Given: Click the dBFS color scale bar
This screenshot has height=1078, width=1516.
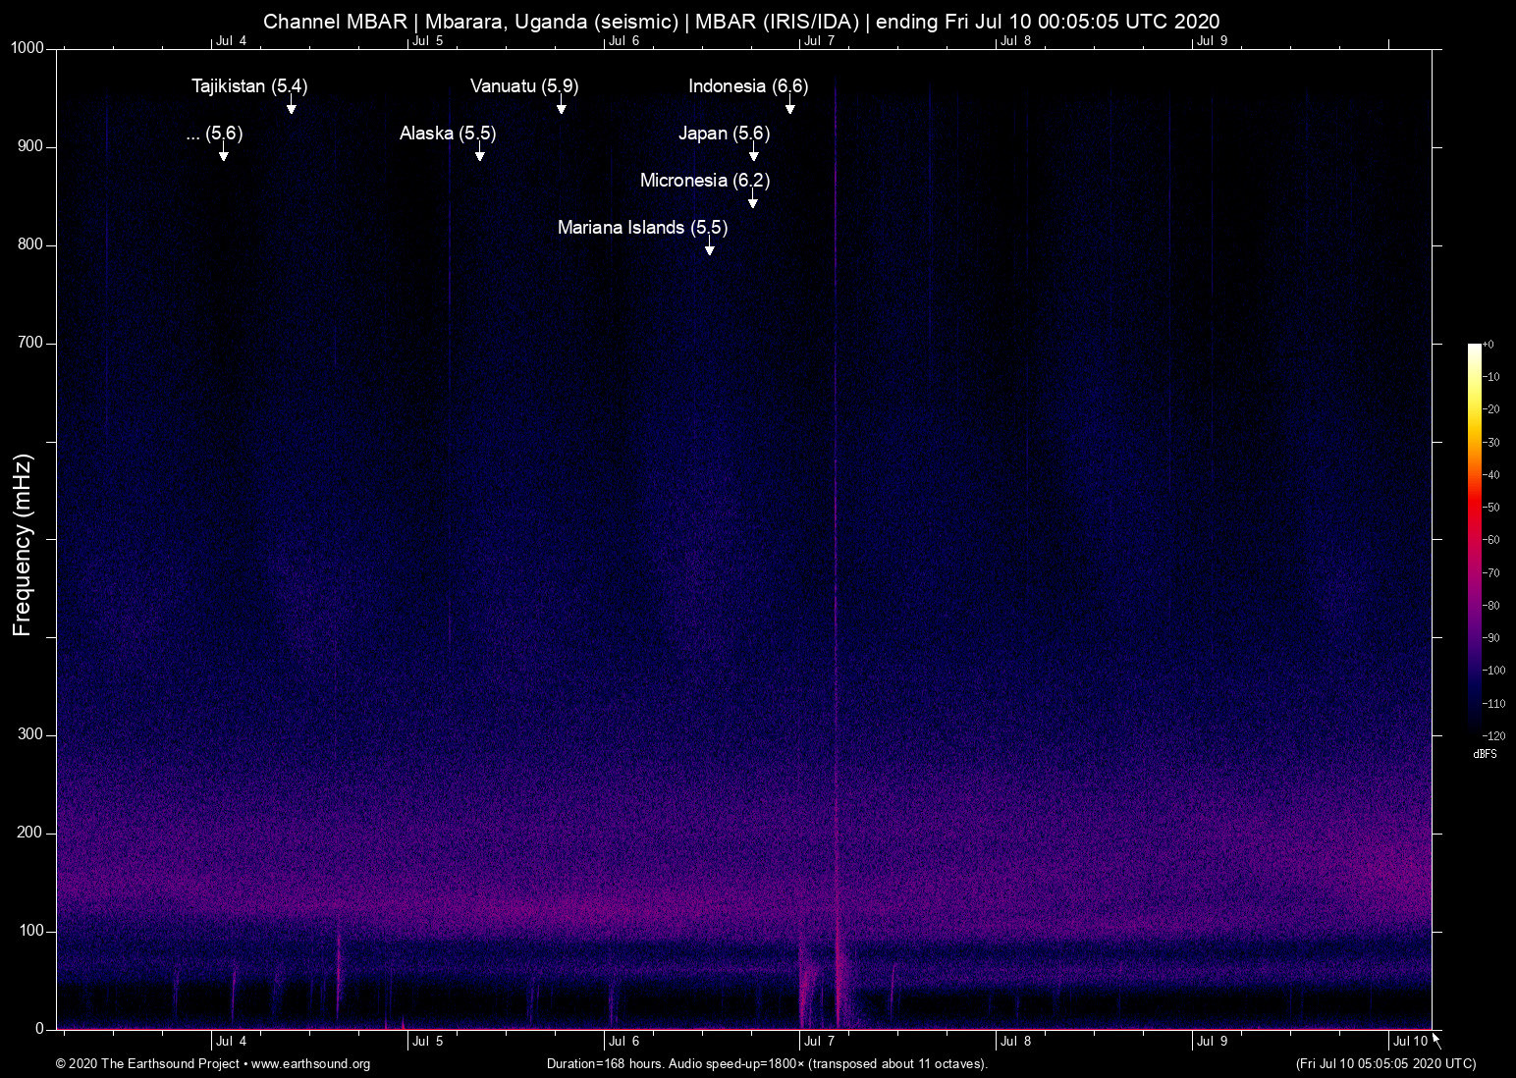Looking at the screenshot, I should tap(1474, 538).
